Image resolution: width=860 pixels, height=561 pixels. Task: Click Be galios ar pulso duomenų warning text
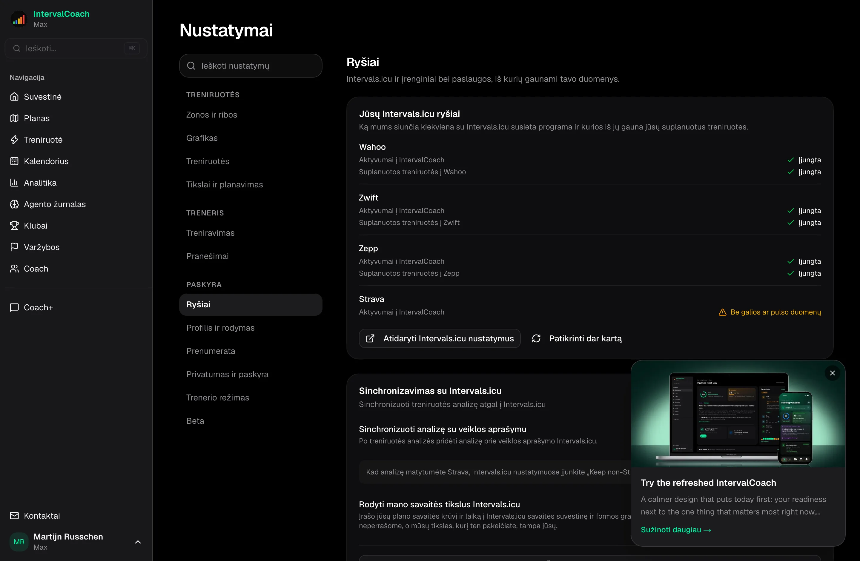click(x=775, y=312)
